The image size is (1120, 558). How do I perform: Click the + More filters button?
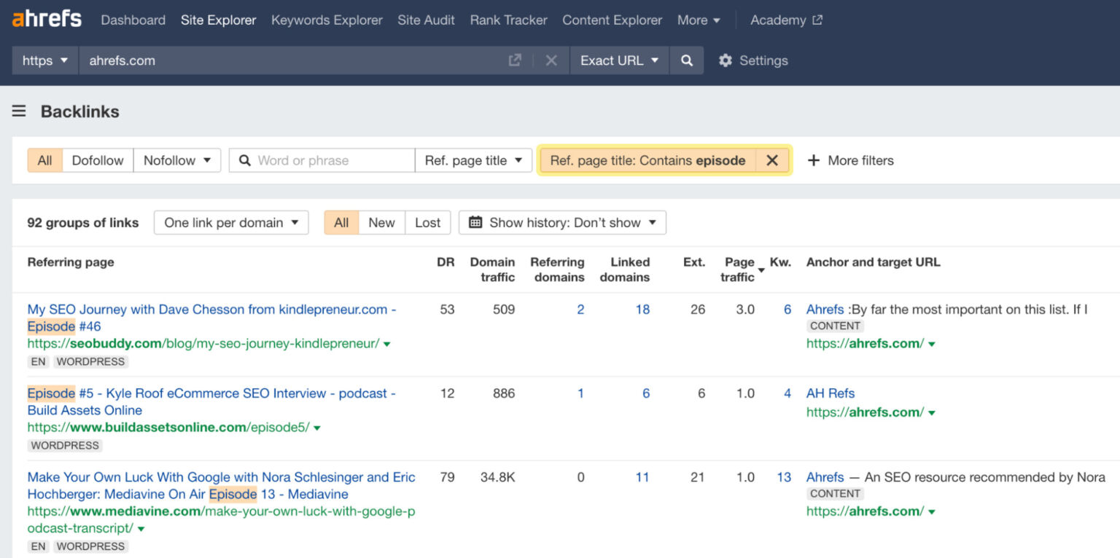tap(850, 160)
